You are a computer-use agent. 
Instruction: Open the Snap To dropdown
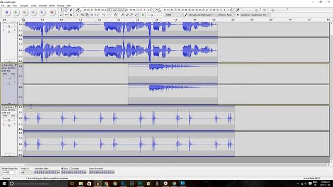(27, 172)
